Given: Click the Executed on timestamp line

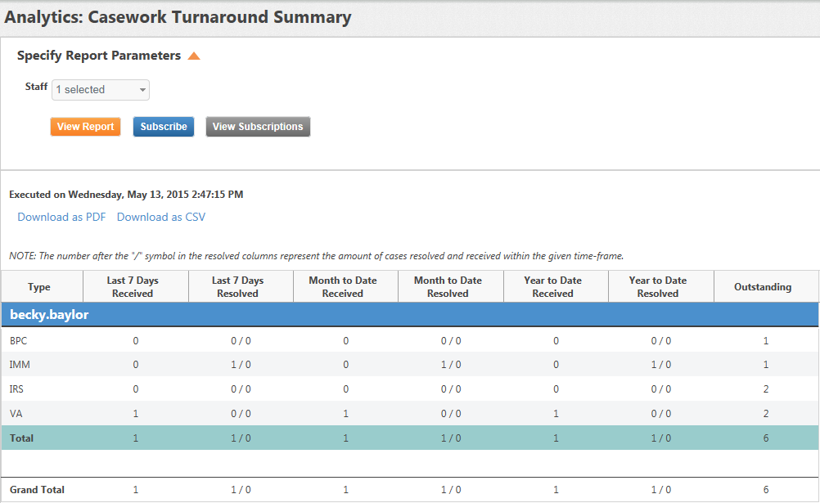Looking at the screenshot, I should (126, 195).
